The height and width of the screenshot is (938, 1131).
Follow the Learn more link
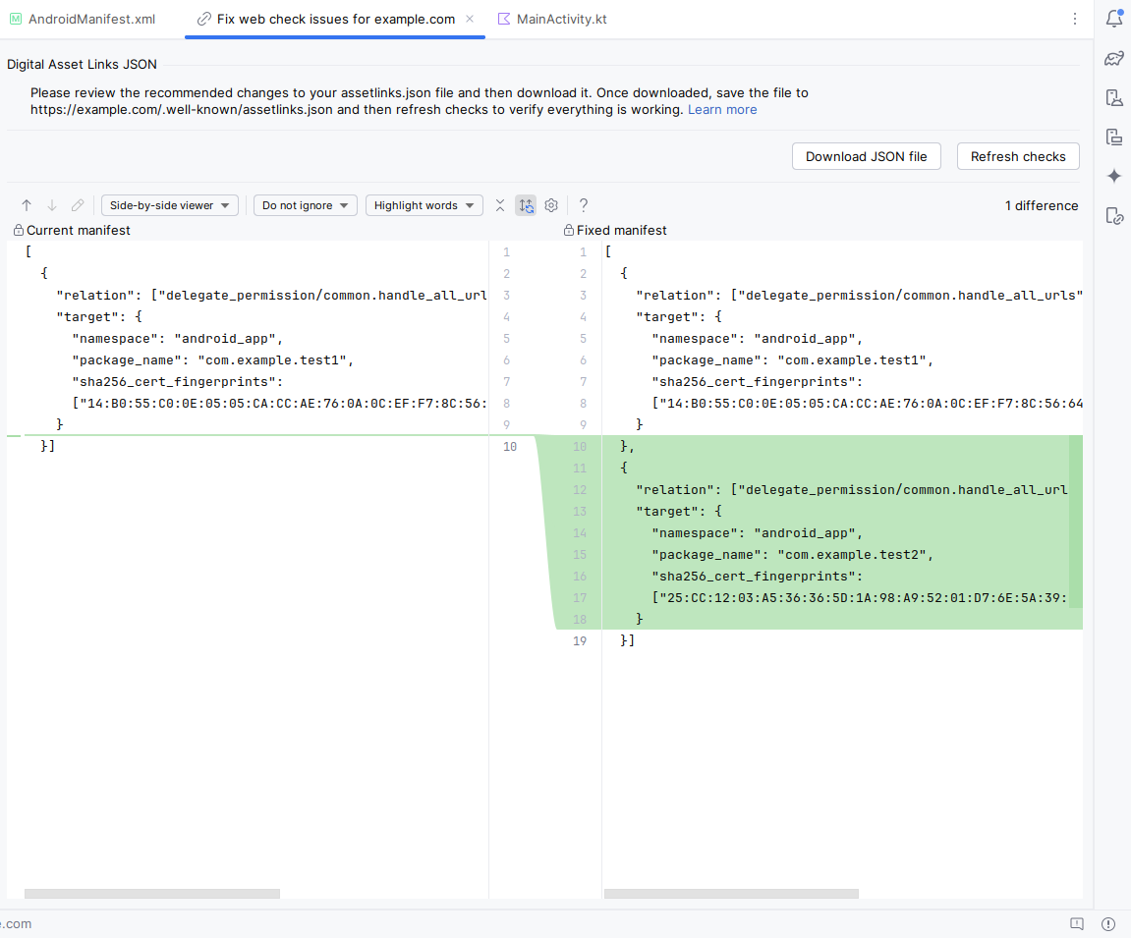point(722,110)
